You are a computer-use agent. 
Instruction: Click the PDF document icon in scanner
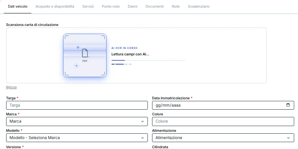[85, 53]
